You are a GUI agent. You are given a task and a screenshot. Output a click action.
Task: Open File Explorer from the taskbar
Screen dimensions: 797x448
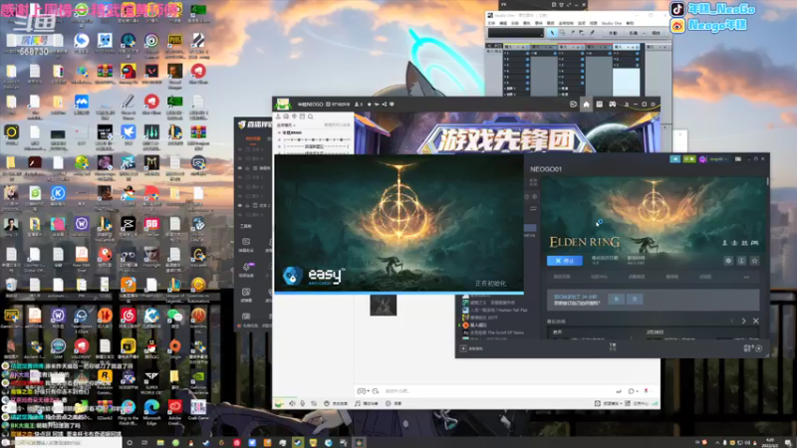(160, 443)
